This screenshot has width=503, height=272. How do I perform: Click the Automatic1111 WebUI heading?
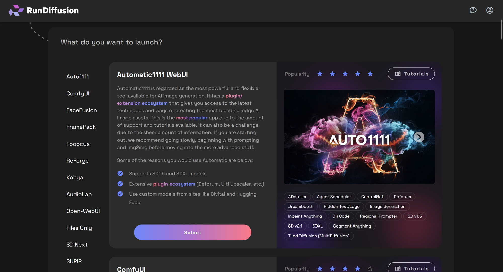point(152,75)
